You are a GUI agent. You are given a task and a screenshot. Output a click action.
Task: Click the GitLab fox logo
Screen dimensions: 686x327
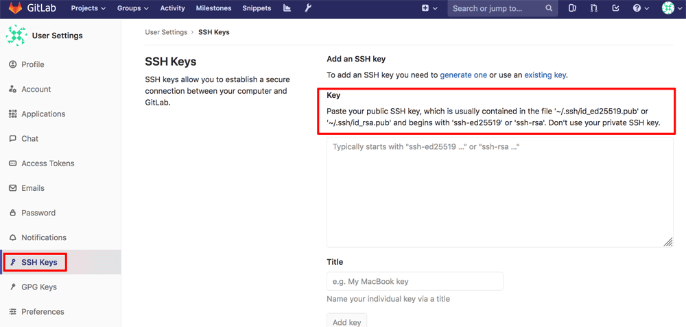pyautogui.click(x=15, y=8)
